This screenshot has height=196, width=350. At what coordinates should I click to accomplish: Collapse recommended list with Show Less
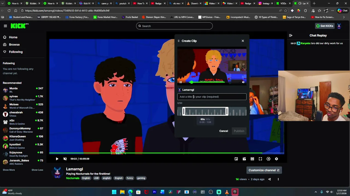[37, 170]
